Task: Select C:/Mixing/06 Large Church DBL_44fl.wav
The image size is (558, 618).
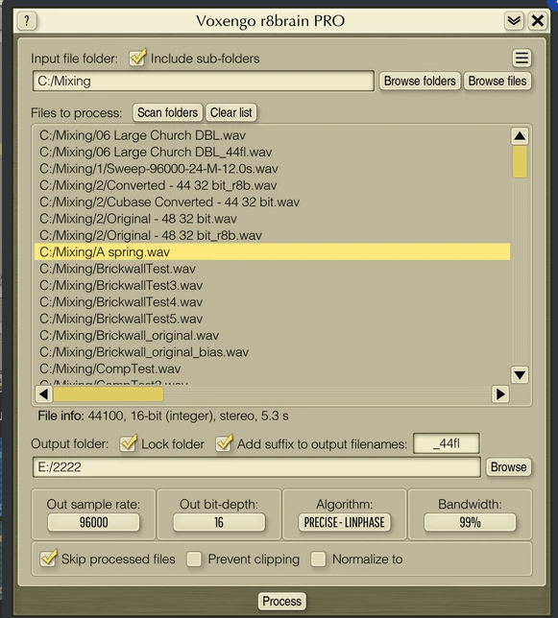Action: point(272,152)
